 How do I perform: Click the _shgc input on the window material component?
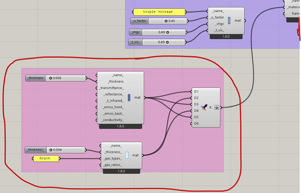[219, 24]
